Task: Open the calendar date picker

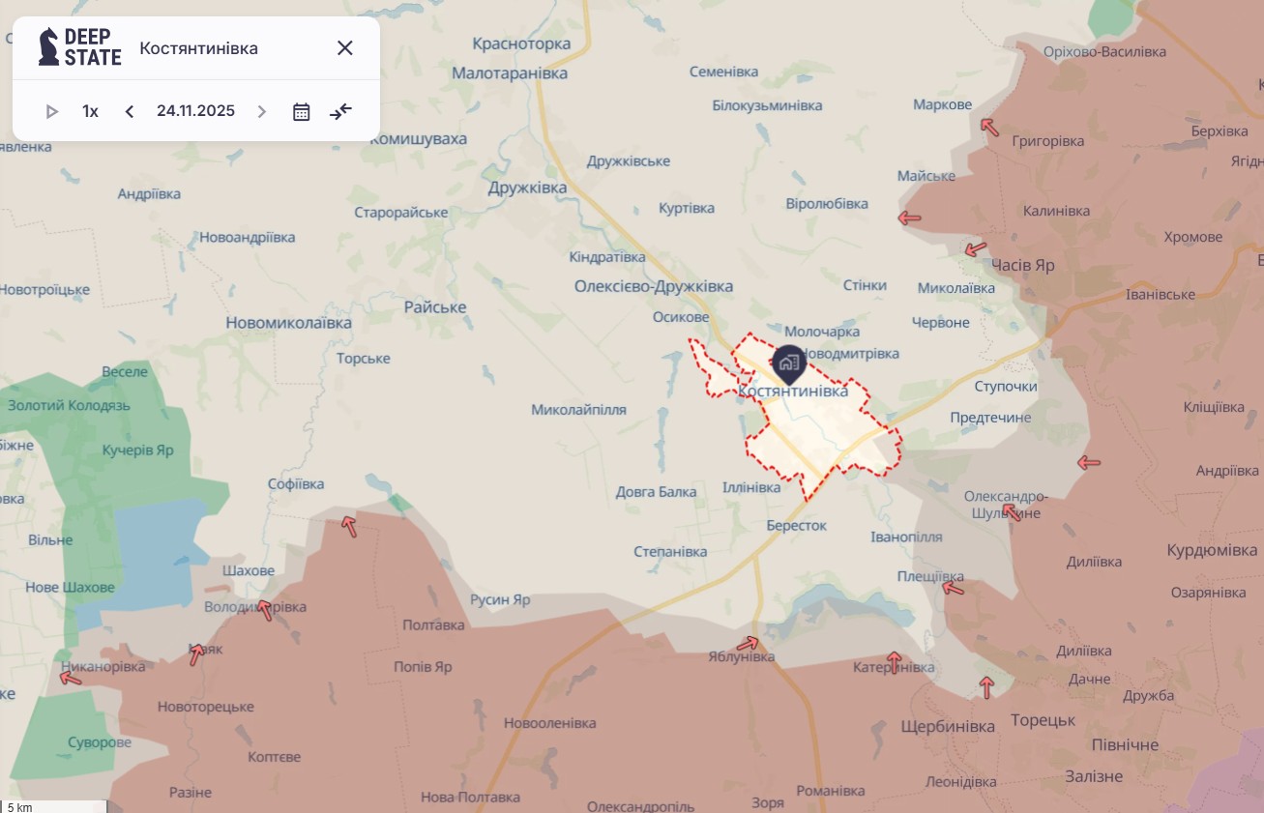Action: coord(302,111)
